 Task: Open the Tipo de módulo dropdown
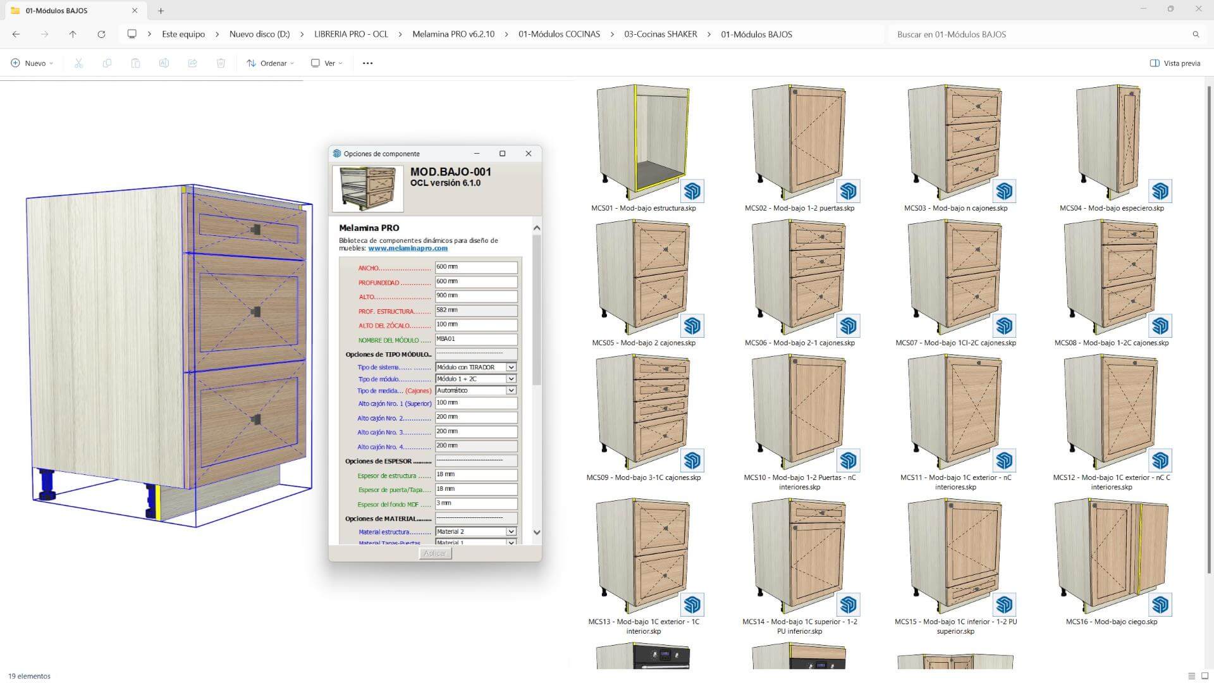tap(476, 379)
